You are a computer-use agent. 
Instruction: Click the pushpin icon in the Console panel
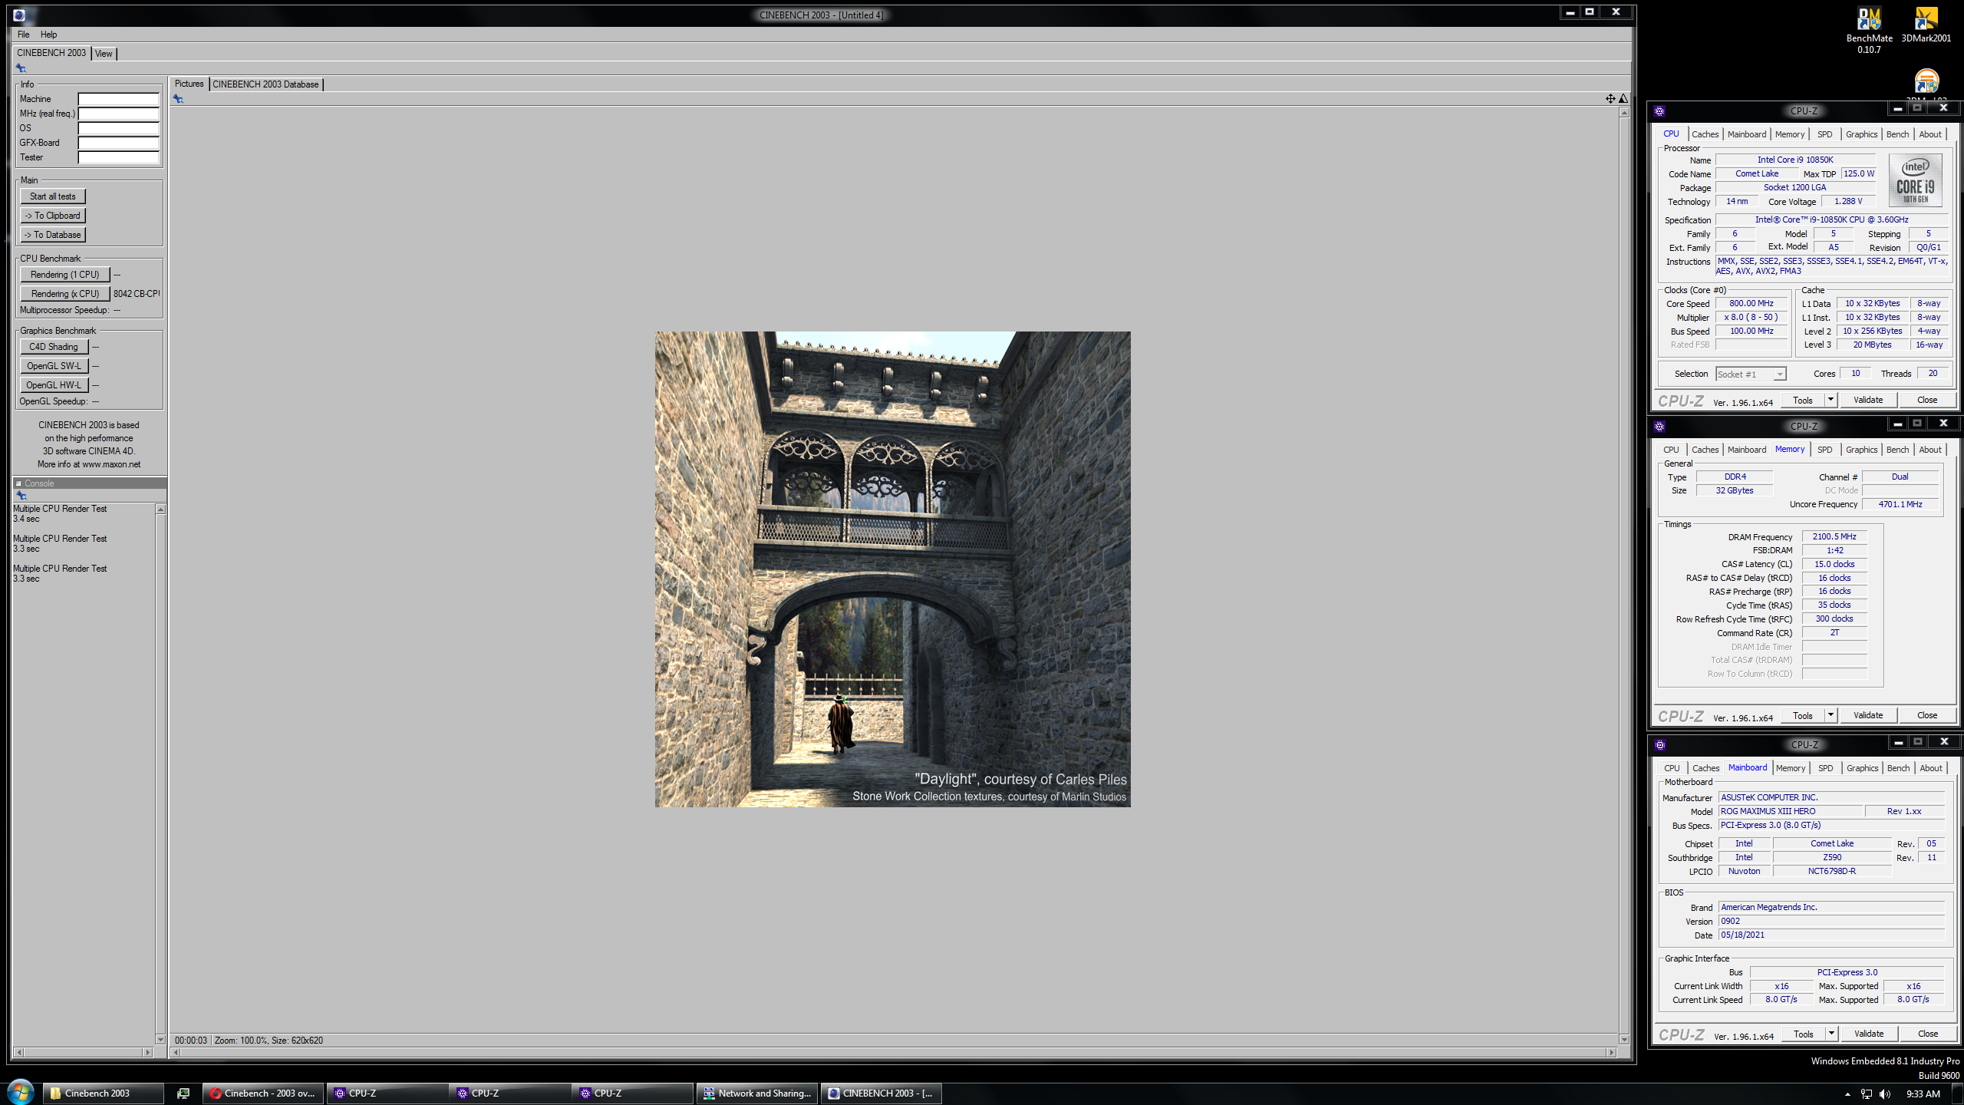pos(21,496)
